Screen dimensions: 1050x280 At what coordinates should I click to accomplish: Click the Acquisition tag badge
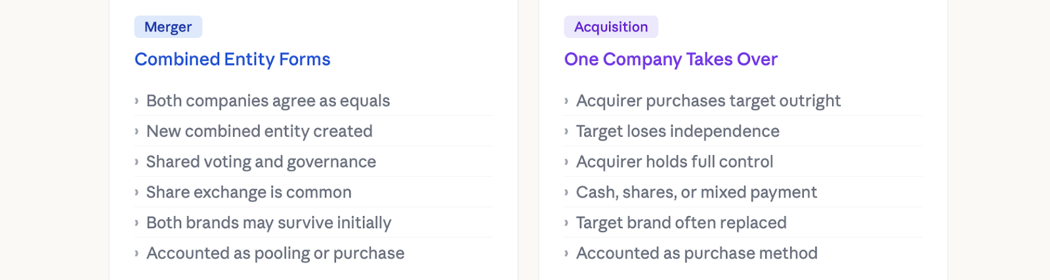pos(611,27)
